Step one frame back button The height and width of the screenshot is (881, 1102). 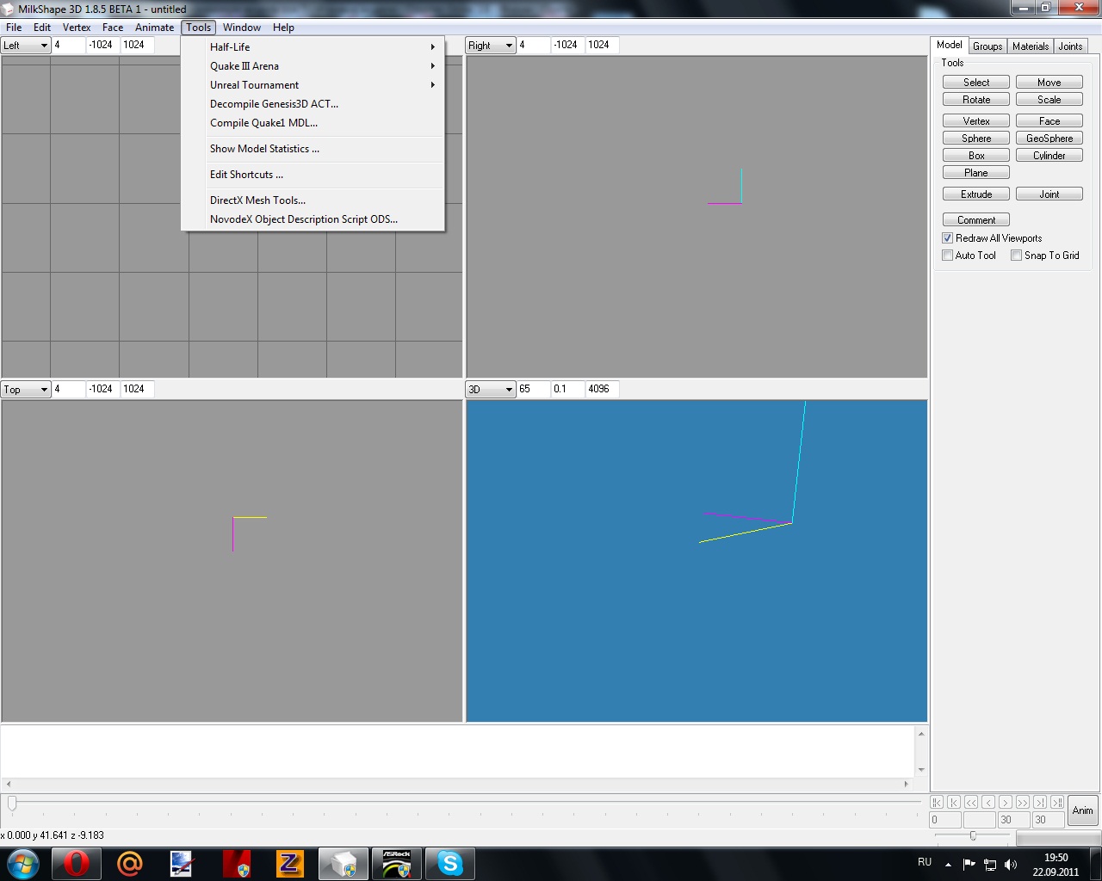tap(988, 802)
